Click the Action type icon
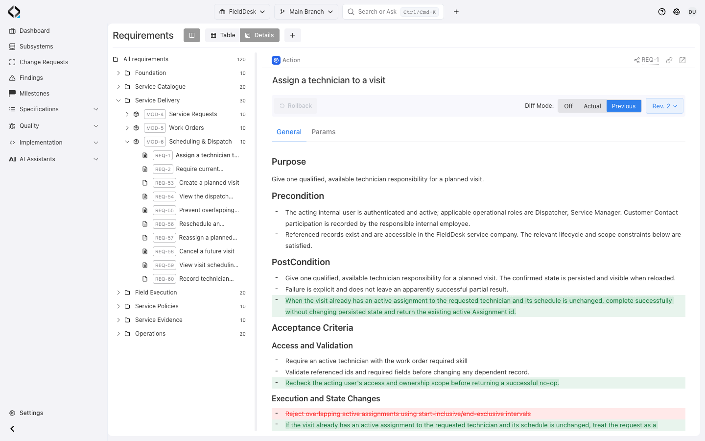 (x=276, y=60)
